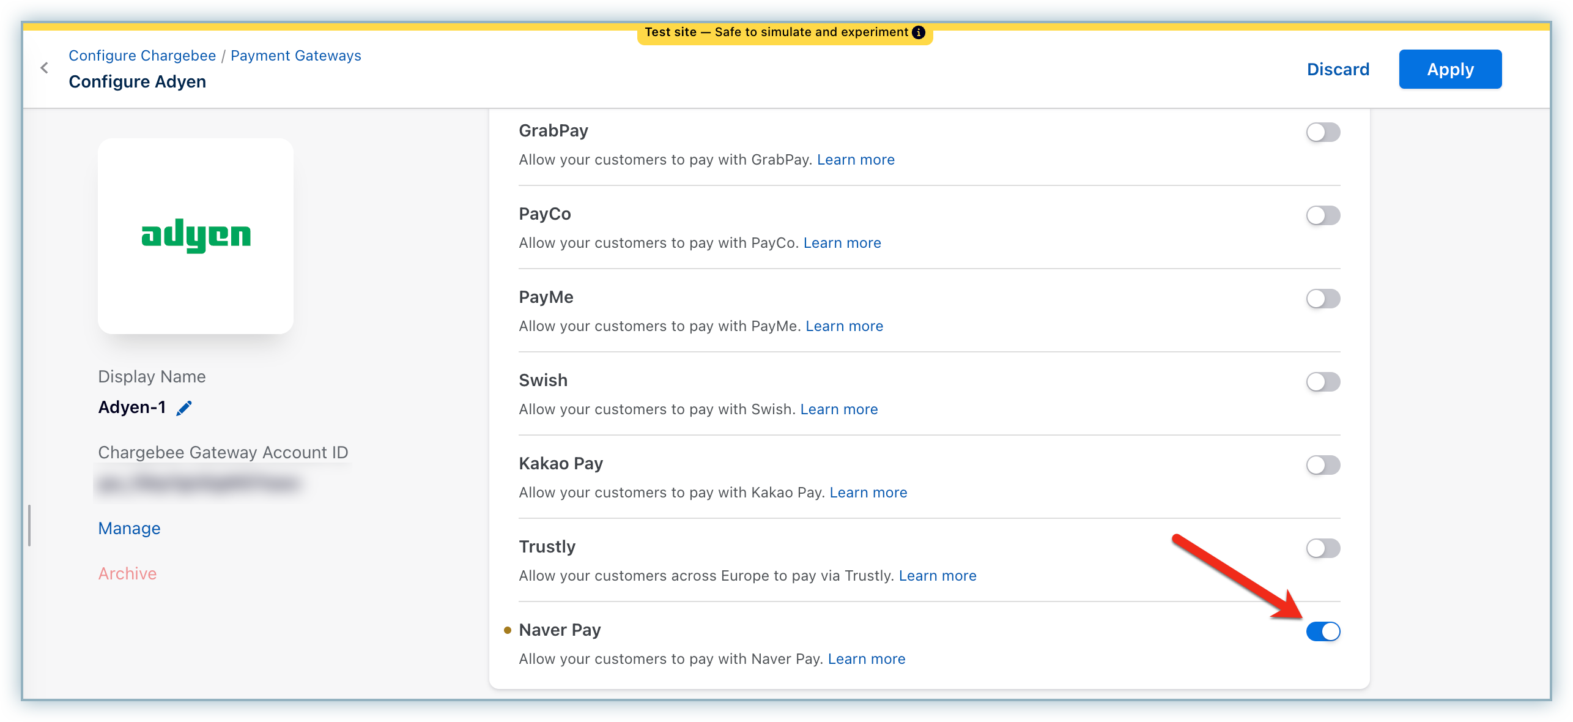Click the Swish heading
1573x722 pixels.
pyautogui.click(x=543, y=381)
